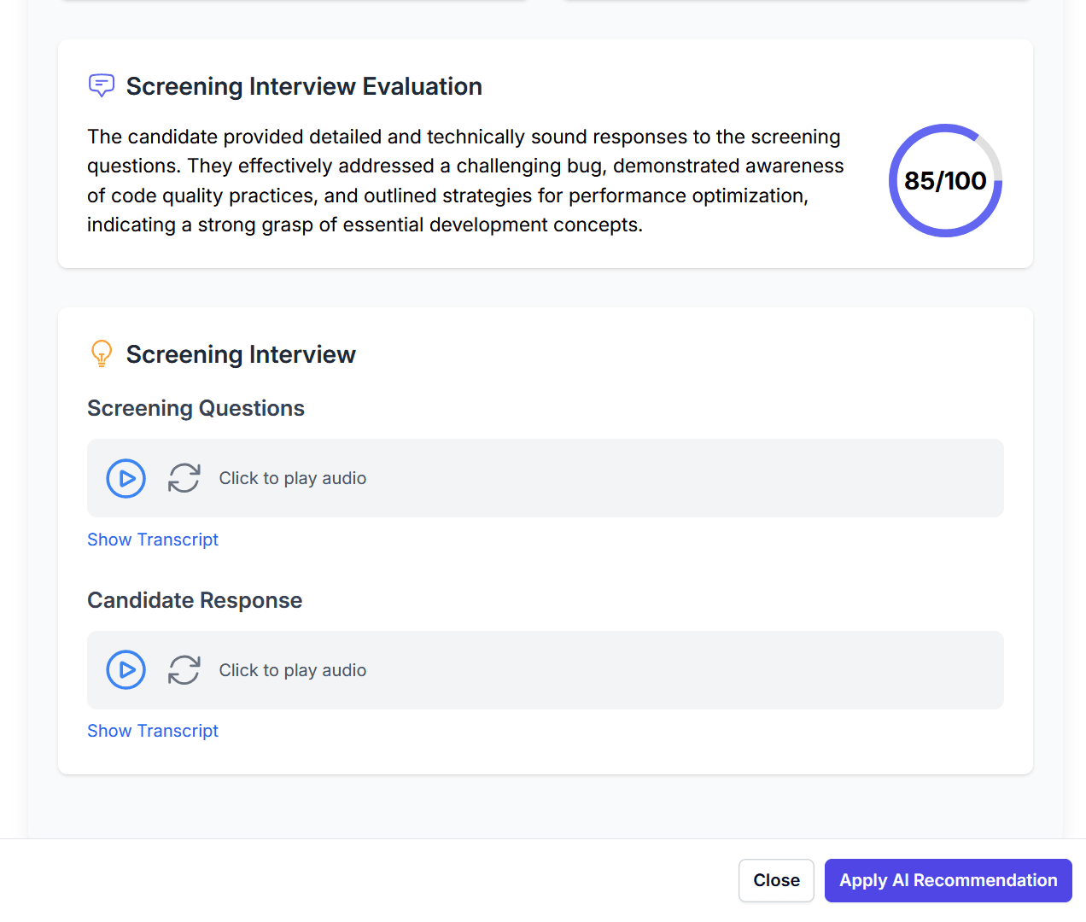Reload the Candidate Response audio clip

tap(184, 670)
